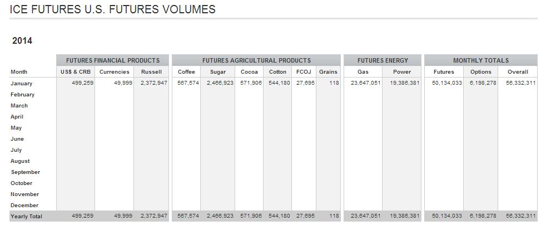Select the Futures Financial Products group header
This screenshot has height=226, width=546.
coord(113,60)
